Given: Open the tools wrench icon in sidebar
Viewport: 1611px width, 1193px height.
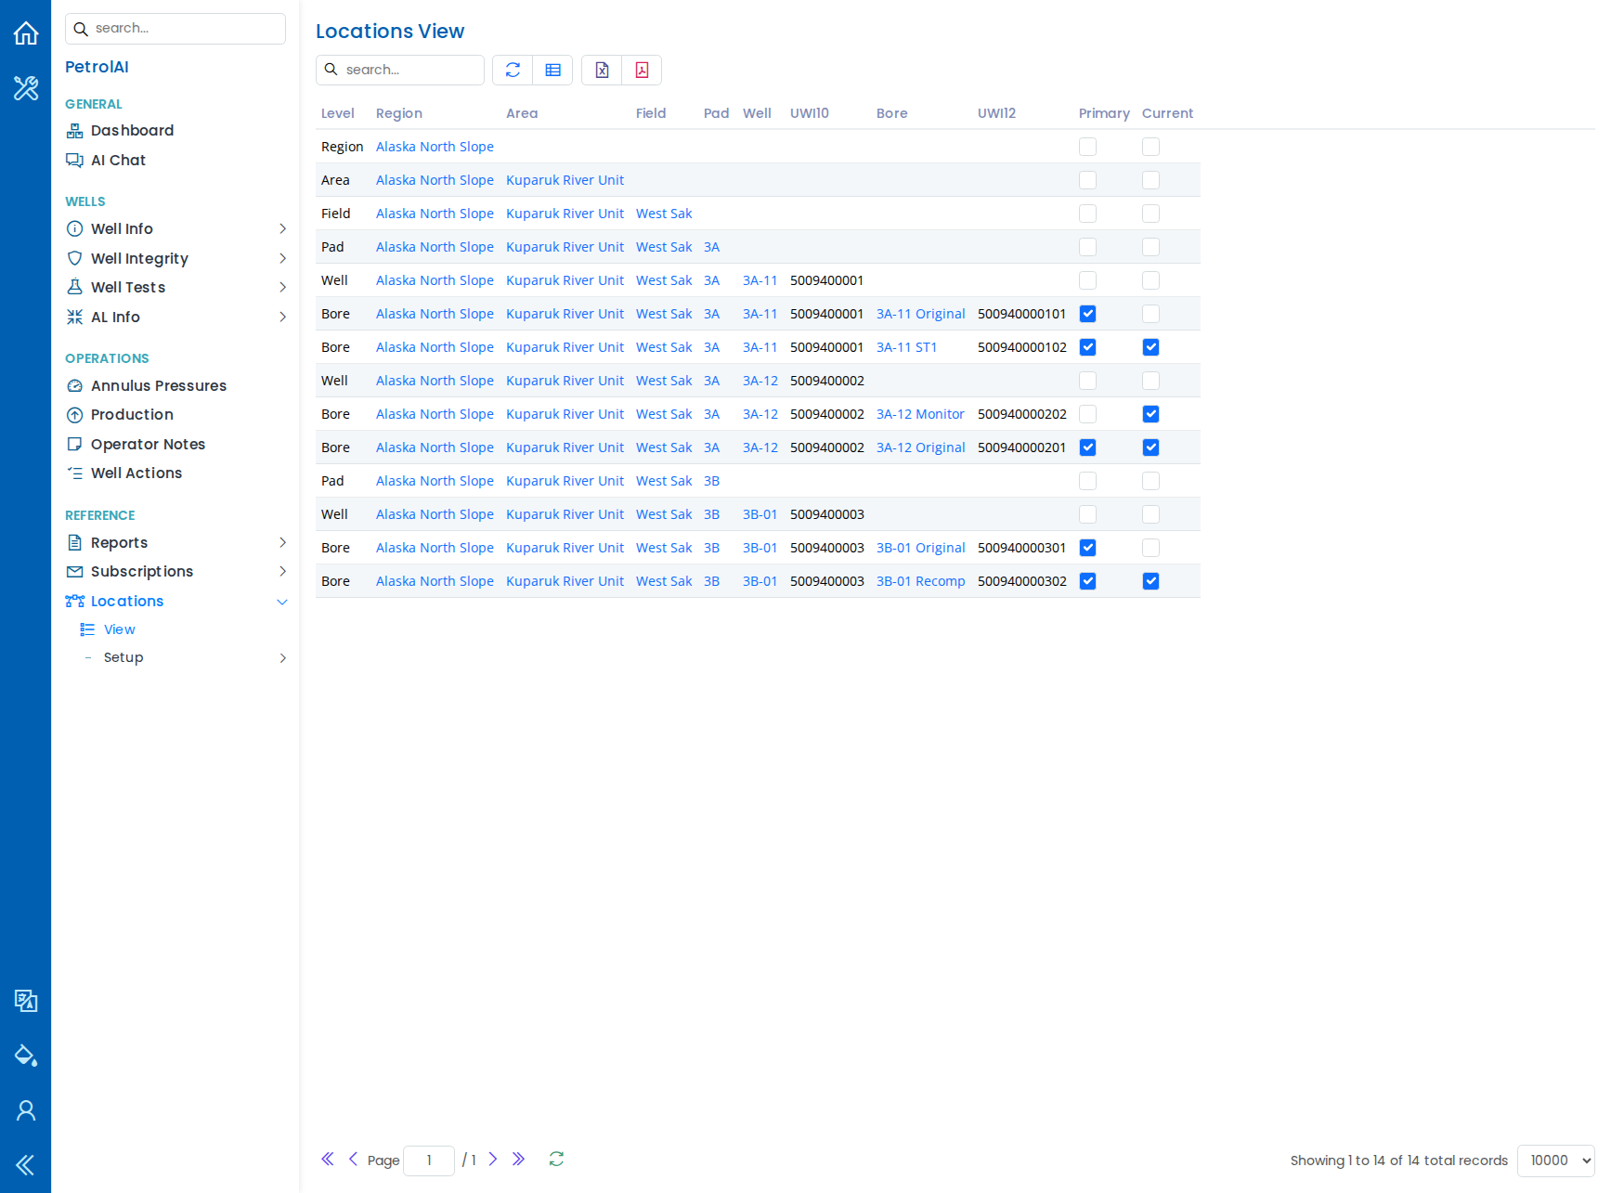Looking at the screenshot, I should point(26,88).
